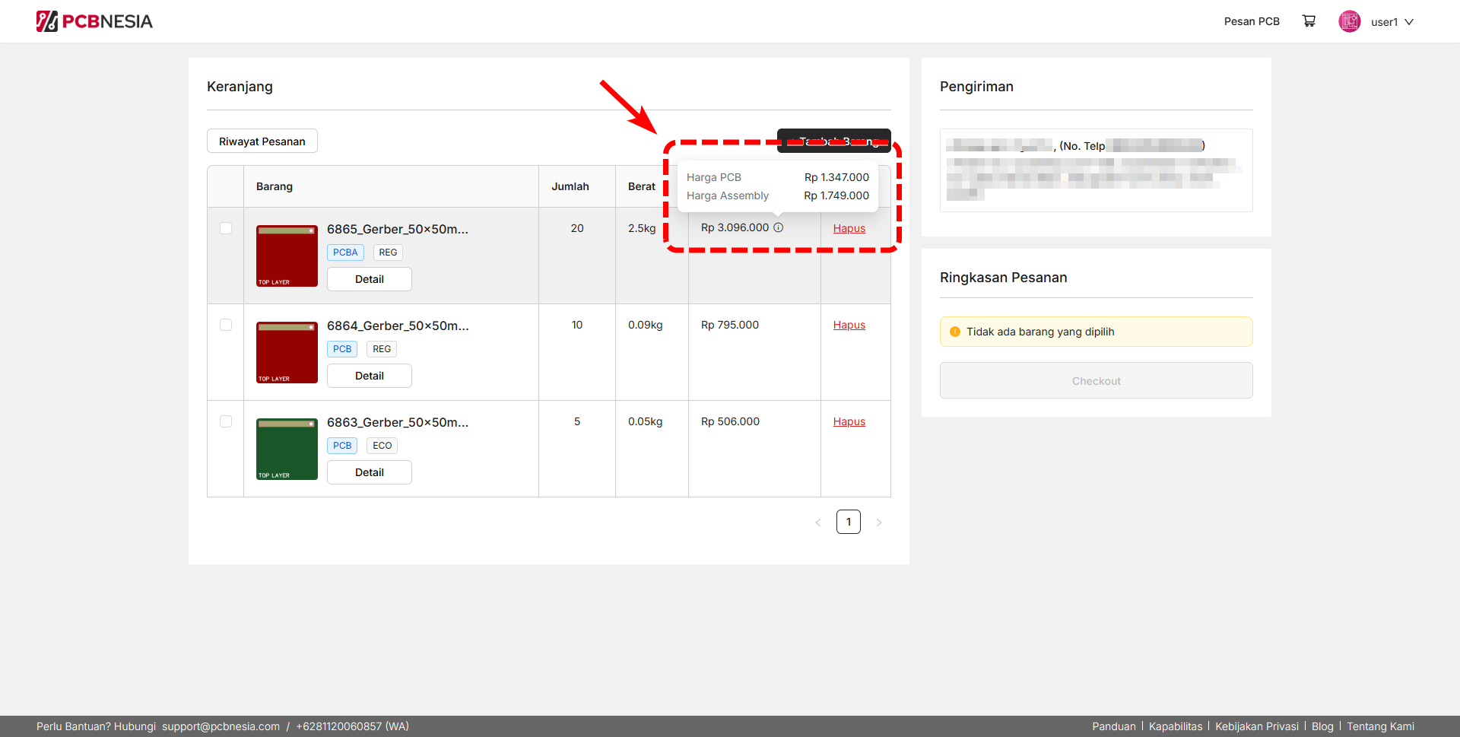The height and width of the screenshot is (737, 1460).
Task: Go to next page arrow in pagination
Action: click(x=879, y=523)
